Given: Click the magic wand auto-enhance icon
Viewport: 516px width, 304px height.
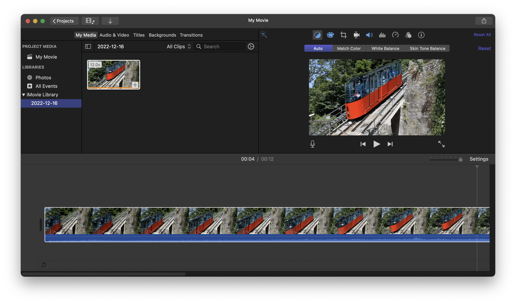Looking at the screenshot, I should (x=264, y=35).
